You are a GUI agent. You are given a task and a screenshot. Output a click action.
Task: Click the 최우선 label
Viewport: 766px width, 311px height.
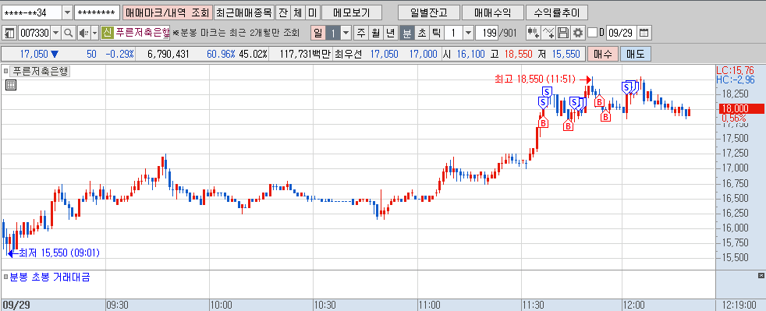click(348, 55)
